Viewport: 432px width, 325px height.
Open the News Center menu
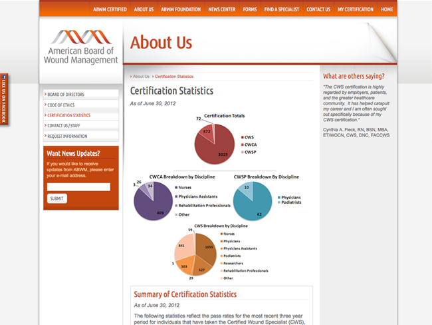pyautogui.click(x=222, y=9)
